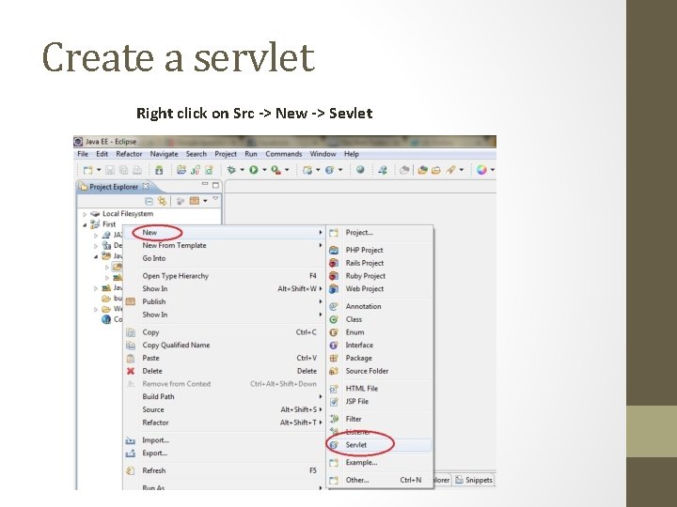
Task: Open the Commands menu
Action: coord(283,154)
